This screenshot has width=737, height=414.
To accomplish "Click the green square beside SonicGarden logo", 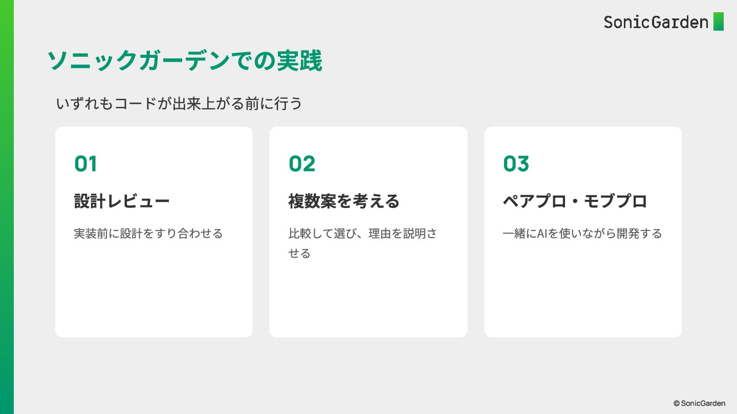I will [x=719, y=21].
